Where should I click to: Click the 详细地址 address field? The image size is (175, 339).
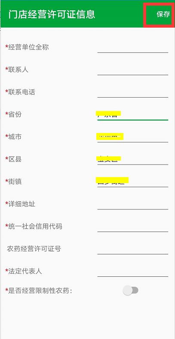tap(132, 204)
